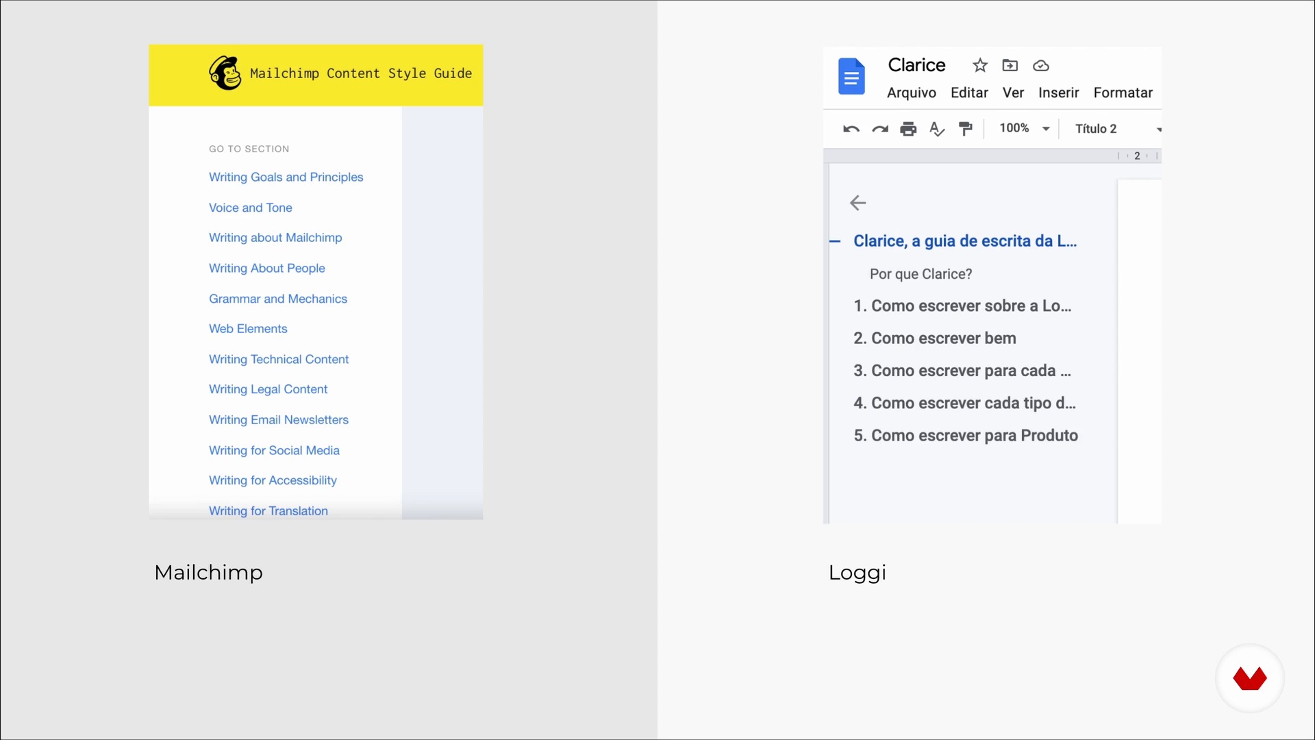Open the Inserir menu
Screen dimensions: 1315x740
pos(1058,92)
